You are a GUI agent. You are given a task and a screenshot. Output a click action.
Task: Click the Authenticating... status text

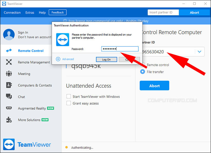[x=82, y=147]
